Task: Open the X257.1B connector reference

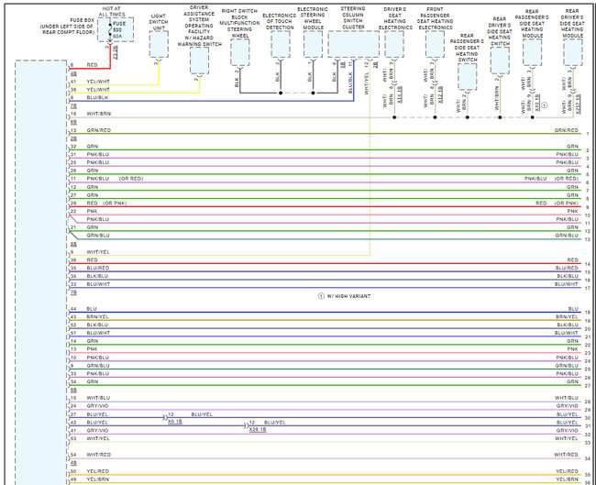Action: 578,104
